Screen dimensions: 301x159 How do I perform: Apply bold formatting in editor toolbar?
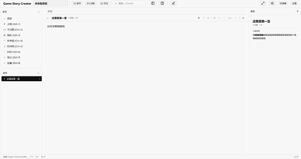pos(198,18)
